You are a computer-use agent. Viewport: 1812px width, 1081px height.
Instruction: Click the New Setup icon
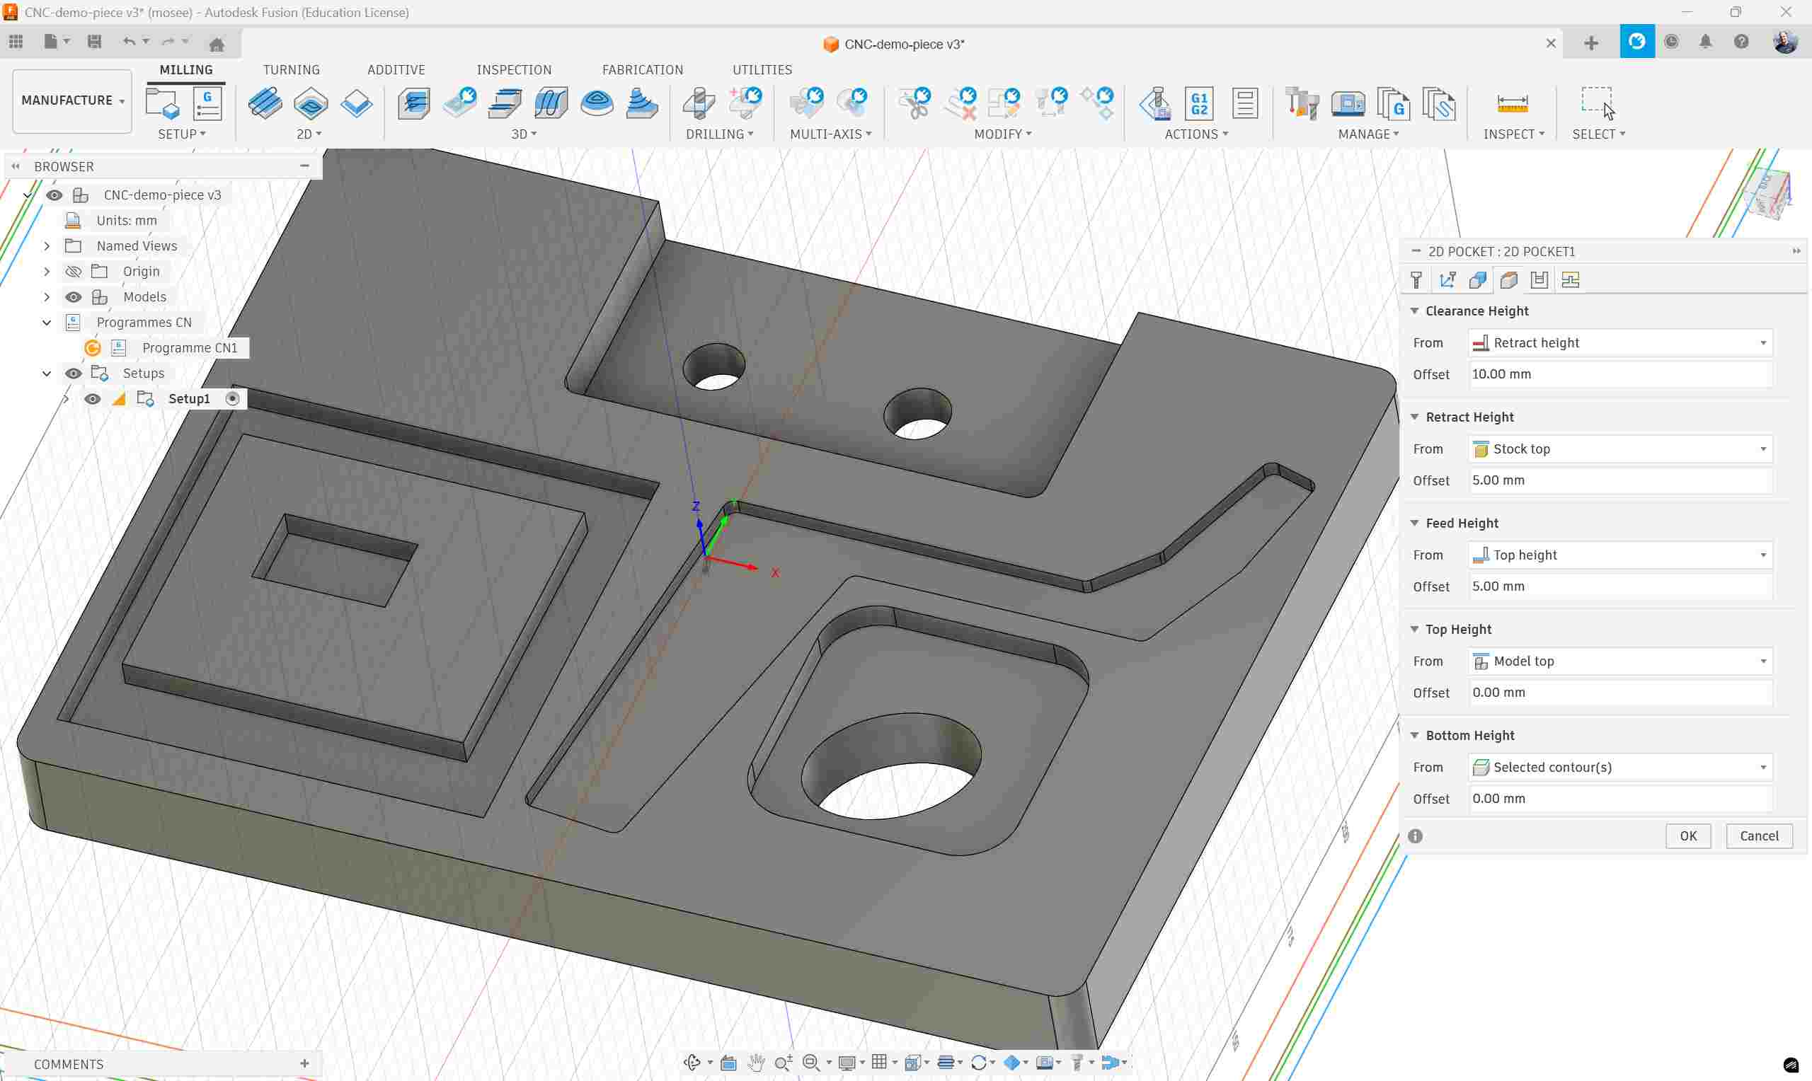[x=162, y=103]
